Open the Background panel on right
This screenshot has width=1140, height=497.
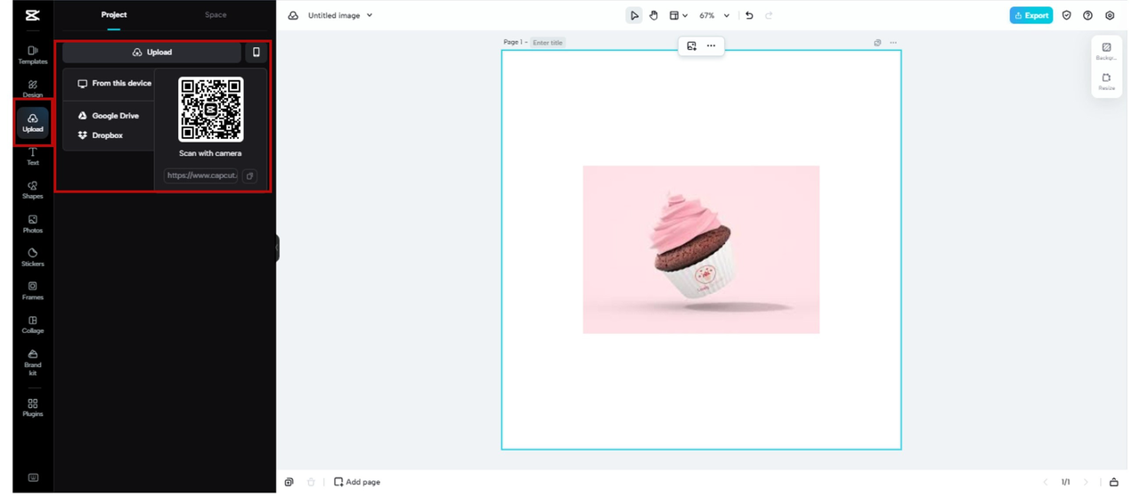[x=1106, y=52]
